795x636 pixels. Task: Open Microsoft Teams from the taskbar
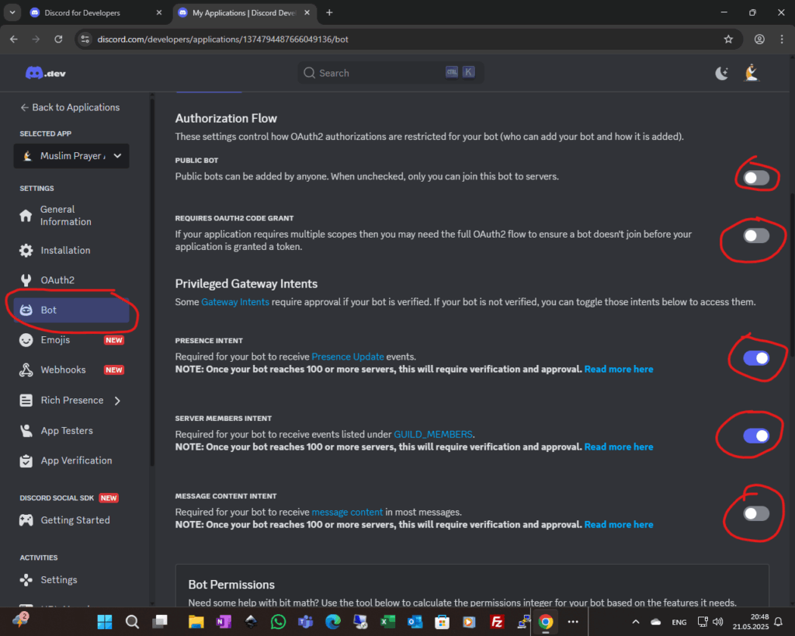[x=305, y=622]
